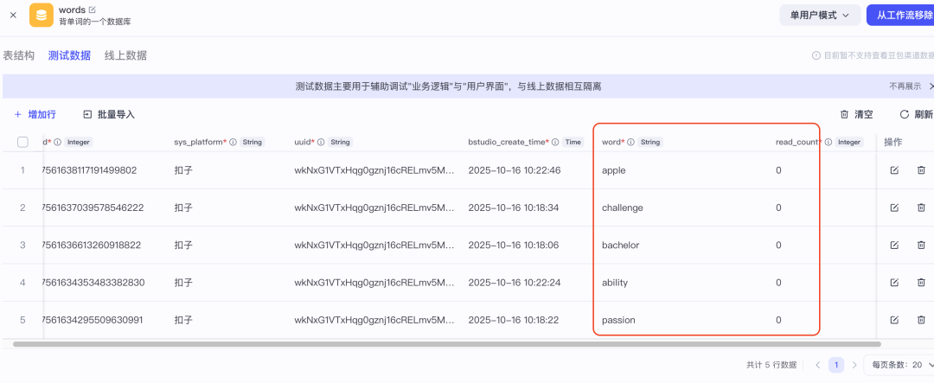This screenshot has width=934, height=383.
Task: Click timestamp 2025-10-16 10:22:46
Action: [x=515, y=170]
